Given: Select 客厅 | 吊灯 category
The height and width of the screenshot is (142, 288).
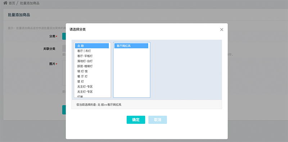Looking at the screenshot, I should coord(92,51).
